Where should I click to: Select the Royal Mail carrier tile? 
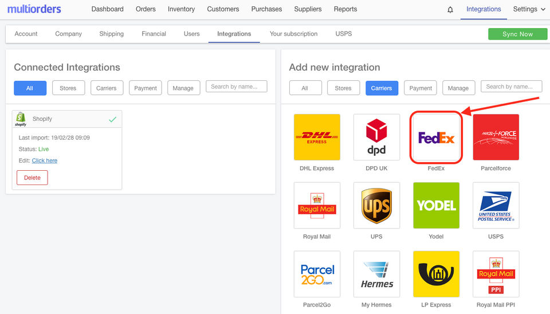coord(317,206)
